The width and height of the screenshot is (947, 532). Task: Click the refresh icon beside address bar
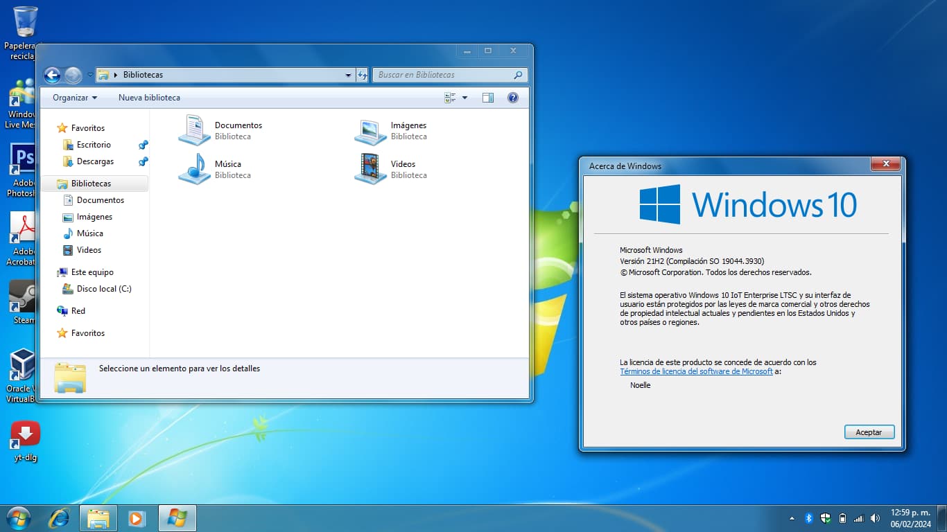[x=362, y=75]
